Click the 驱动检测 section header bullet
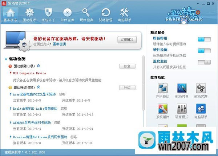Viewport: 218px width, 156px height. pyautogui.click(x=6, y=59)
